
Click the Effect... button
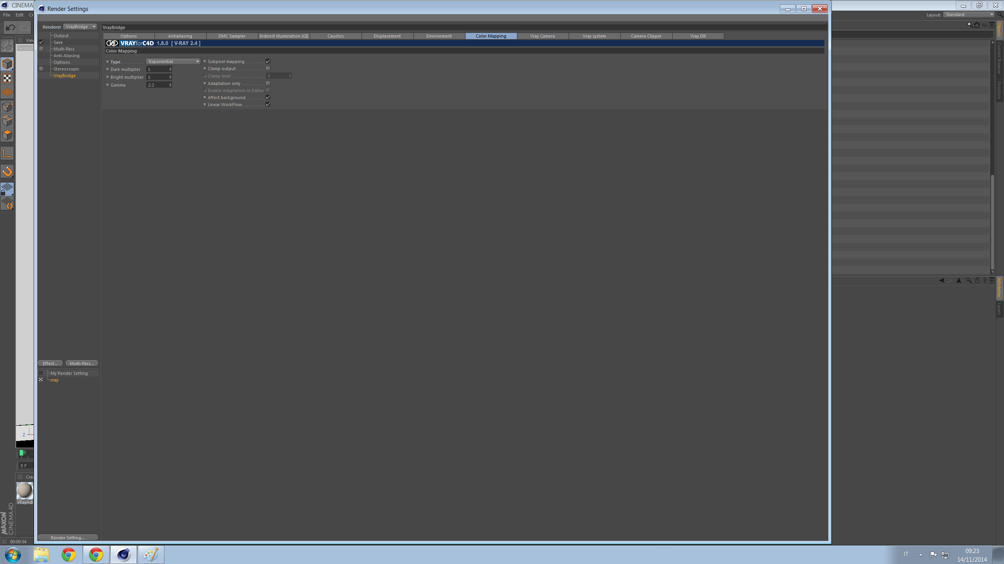(50, 363)
